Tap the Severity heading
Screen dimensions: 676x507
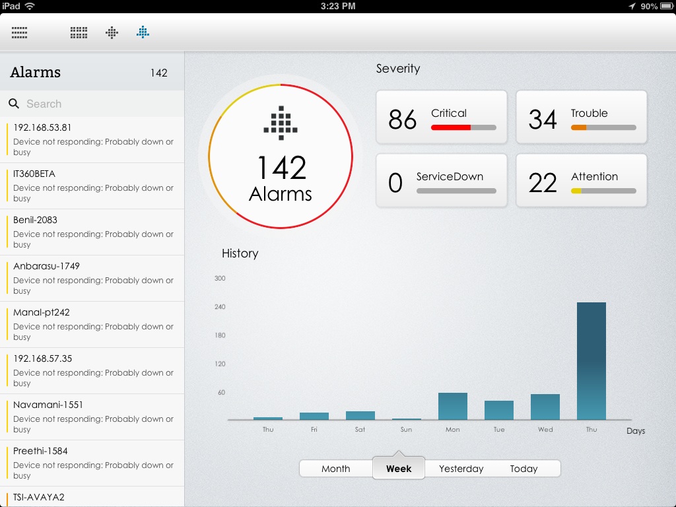398,69
